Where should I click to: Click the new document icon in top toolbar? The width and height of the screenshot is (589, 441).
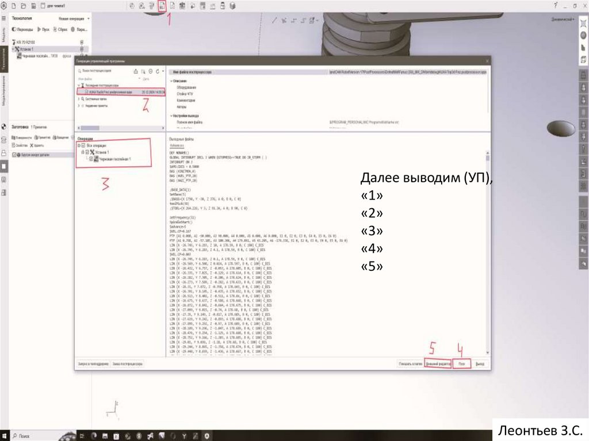[13, 5]
